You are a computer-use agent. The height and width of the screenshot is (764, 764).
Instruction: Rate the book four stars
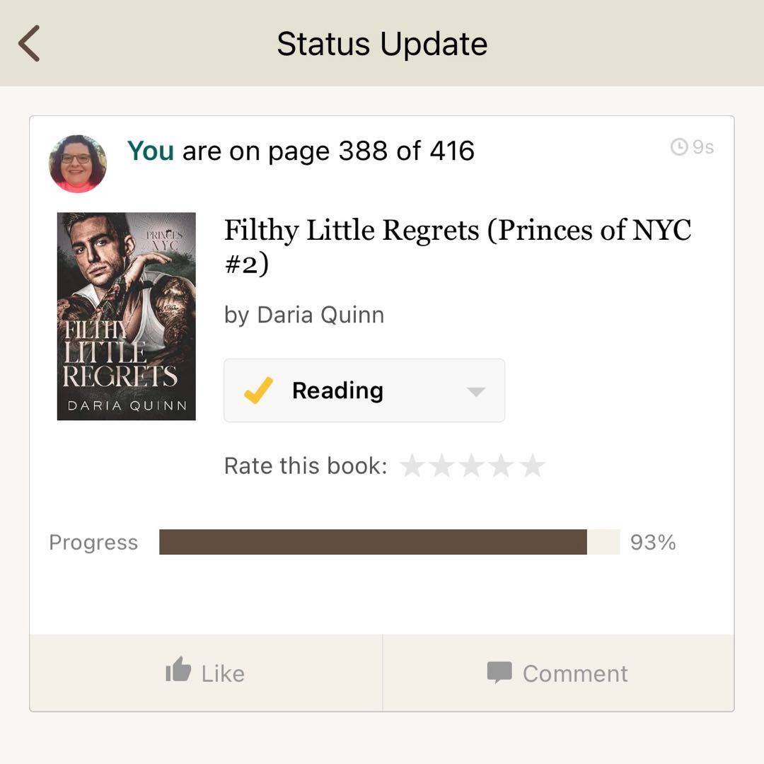(x=502, y=465)
